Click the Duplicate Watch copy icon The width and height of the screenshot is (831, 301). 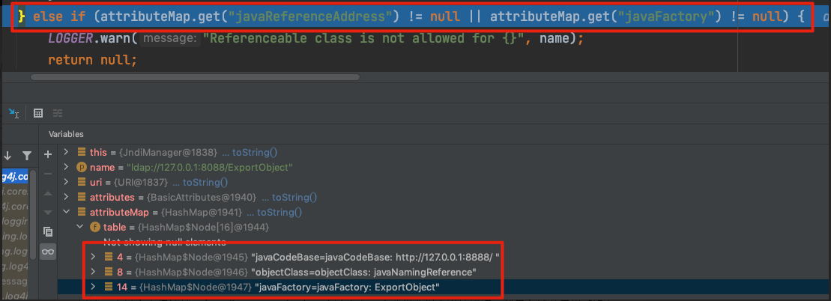click(48, 231)
